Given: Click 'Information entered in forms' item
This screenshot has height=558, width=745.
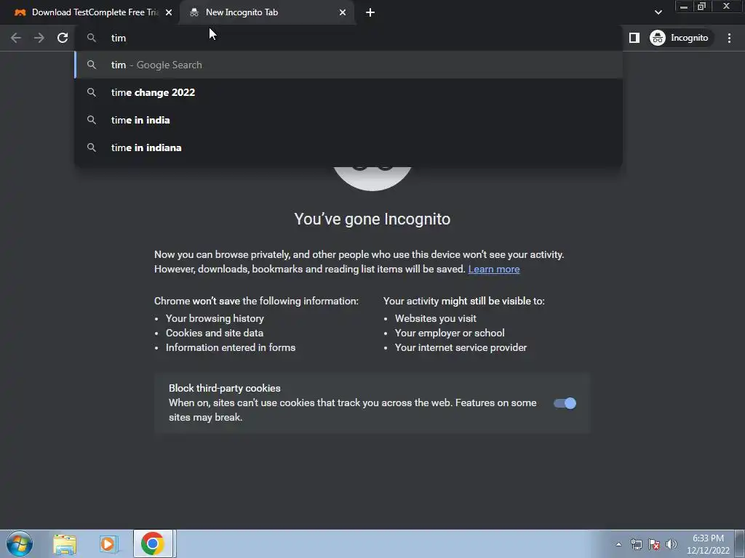Looking at the screenshot, I should 231,348.
